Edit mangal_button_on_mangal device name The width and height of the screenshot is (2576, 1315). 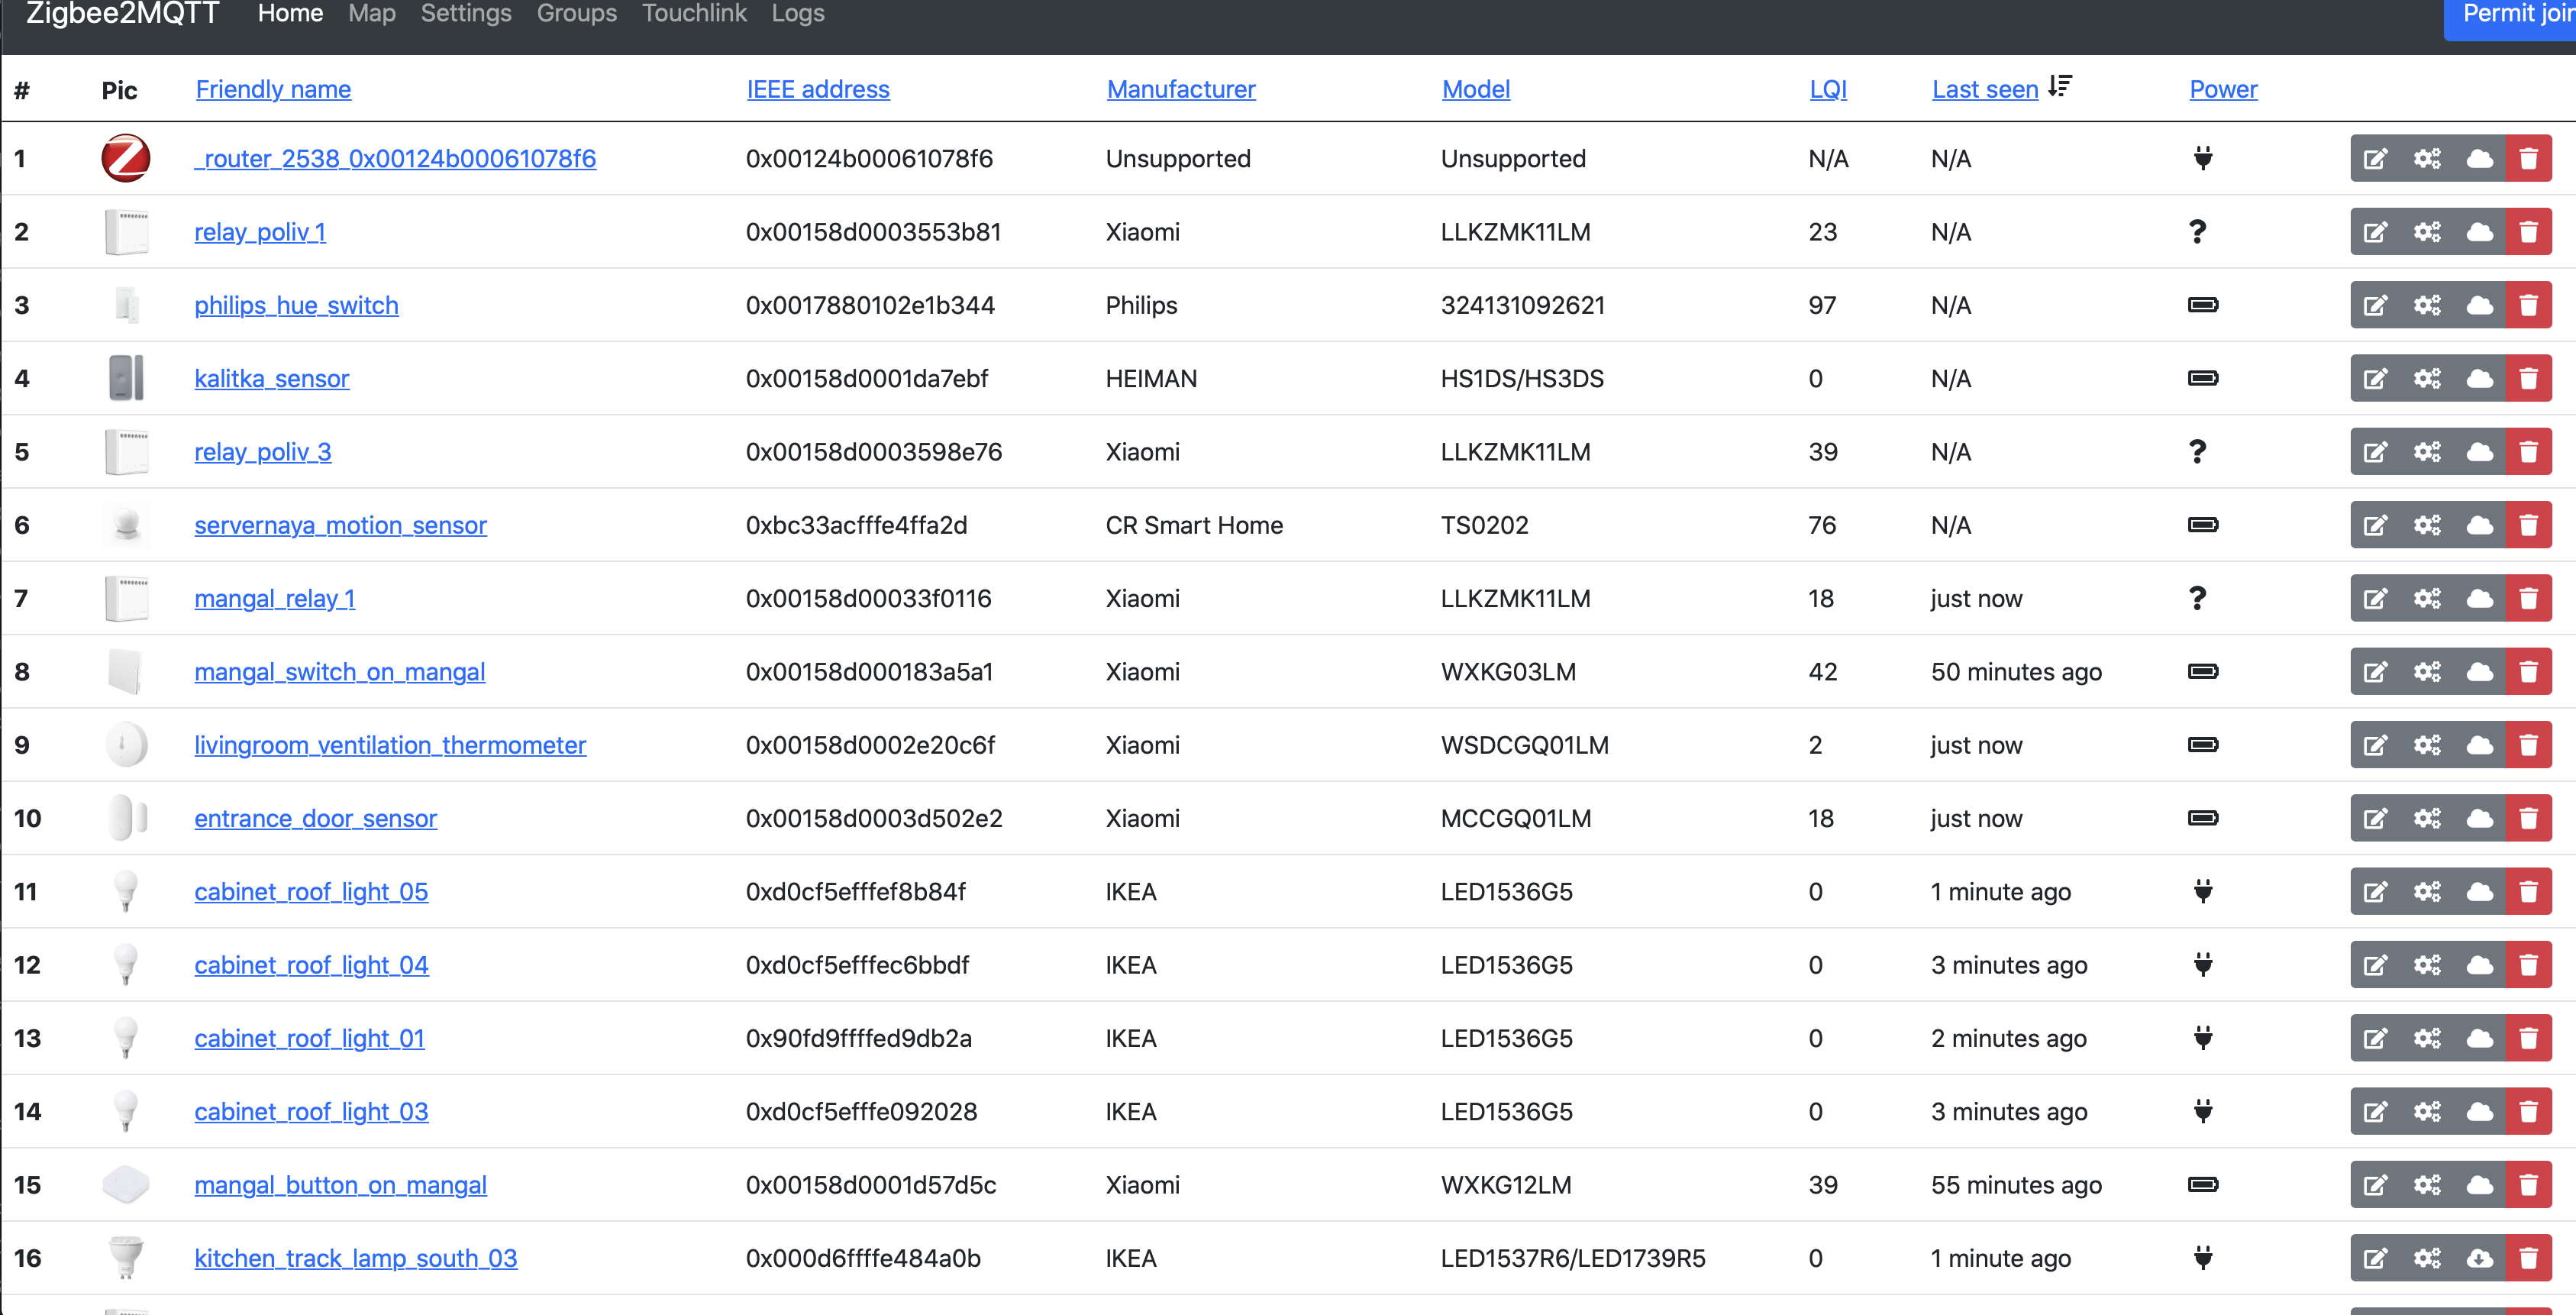(x=2377, y=1185)
